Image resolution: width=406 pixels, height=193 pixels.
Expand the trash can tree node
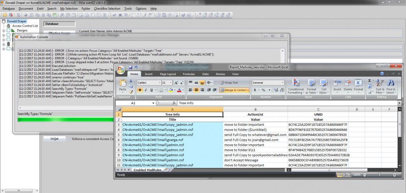[x=4, y=44]
